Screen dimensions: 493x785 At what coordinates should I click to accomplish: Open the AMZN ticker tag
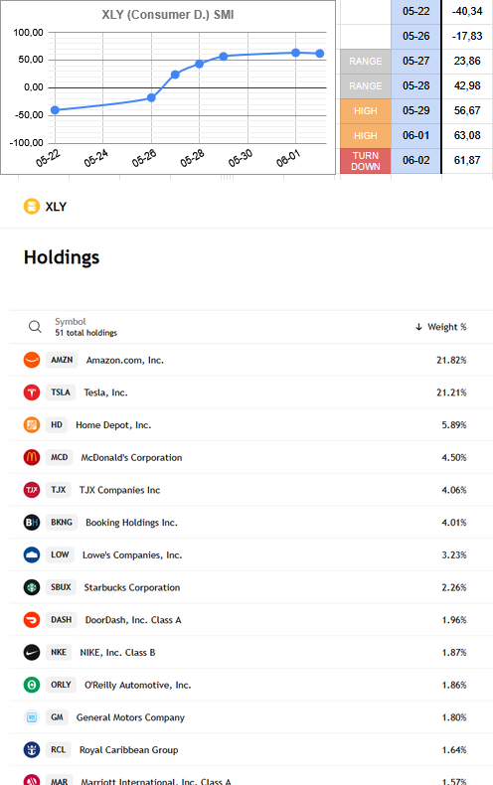tap(62, 360)
